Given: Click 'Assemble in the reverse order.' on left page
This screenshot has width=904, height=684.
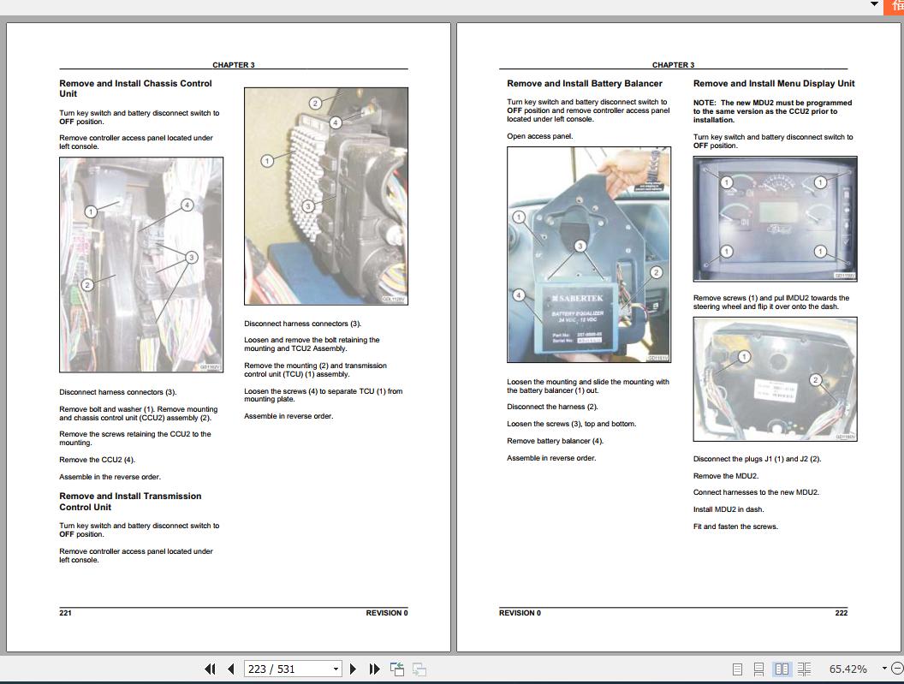Looking at the screenshot, I should pos(110,476).
